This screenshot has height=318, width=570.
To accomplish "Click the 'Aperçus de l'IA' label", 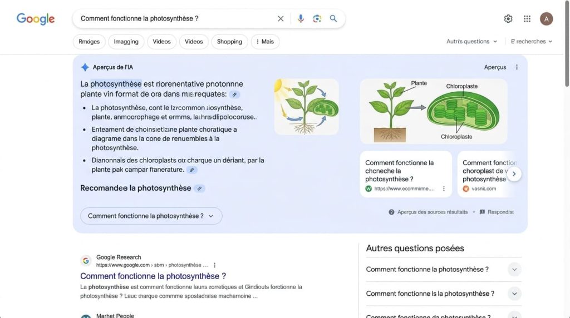I will 112,67.
